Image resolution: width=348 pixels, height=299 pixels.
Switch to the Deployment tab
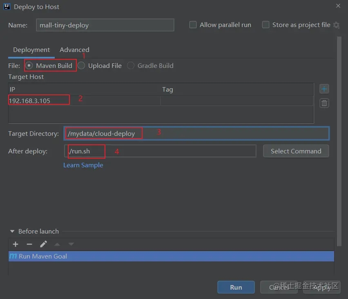31,50
